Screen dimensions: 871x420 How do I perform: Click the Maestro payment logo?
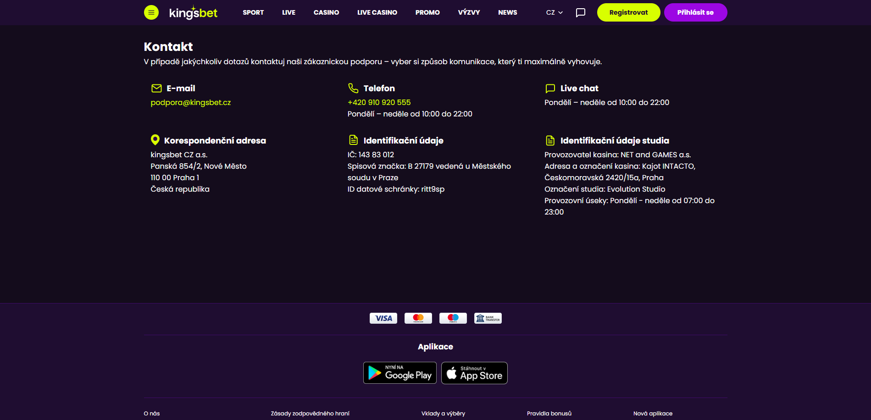click(x=453, y=318)
